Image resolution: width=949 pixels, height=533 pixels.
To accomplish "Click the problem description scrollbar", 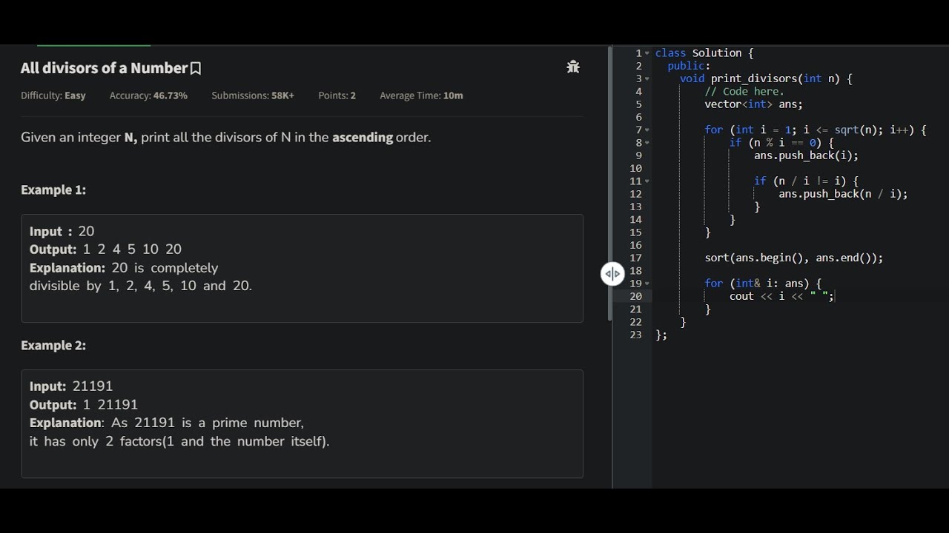I will (x=610, y=185).
